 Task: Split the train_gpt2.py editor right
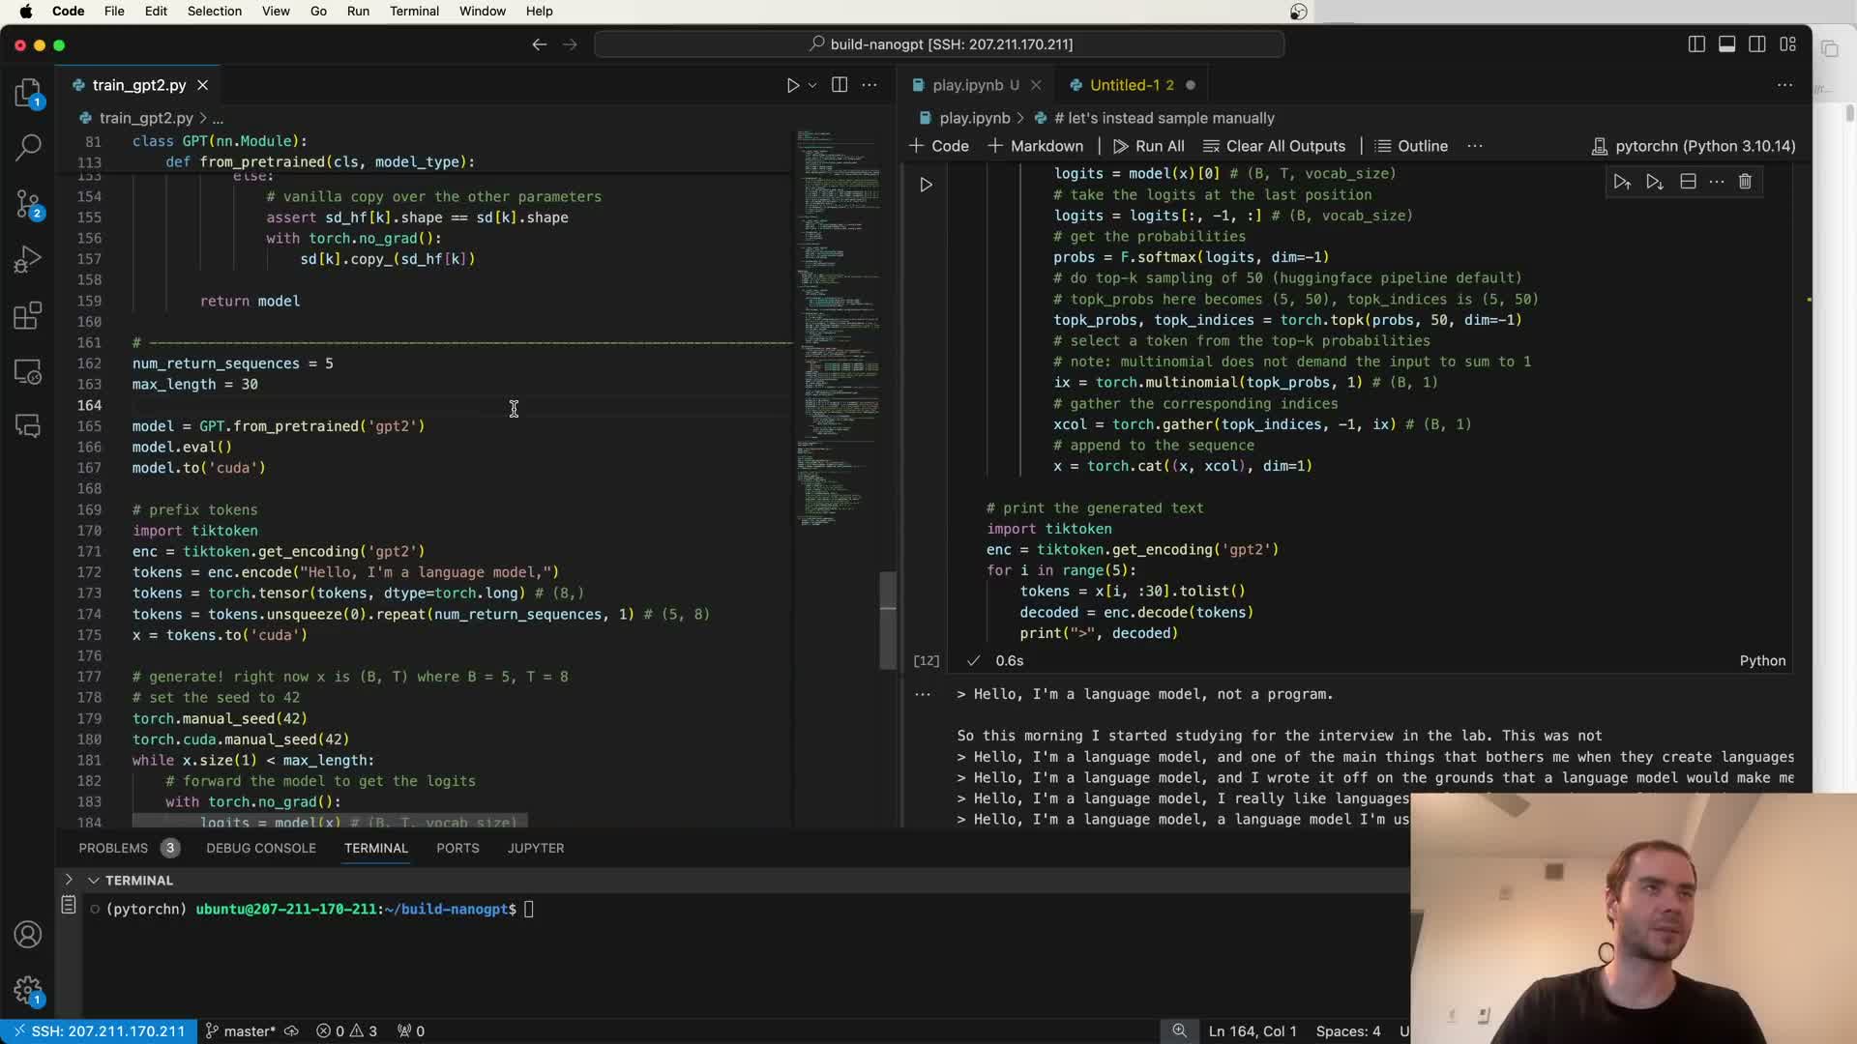tap(840, 85)
